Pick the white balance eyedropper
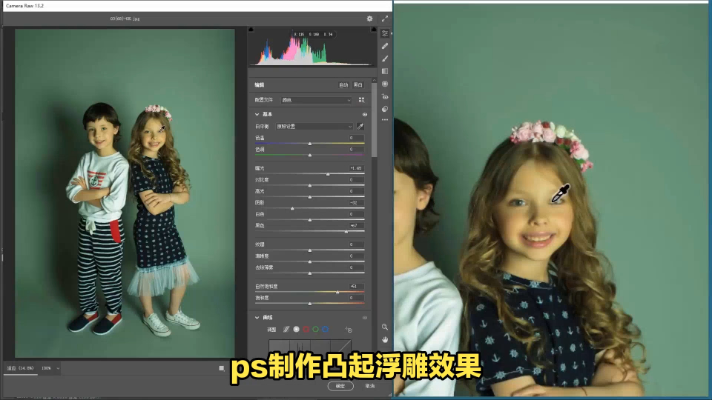712x400 pixels. tap(360, 127)
